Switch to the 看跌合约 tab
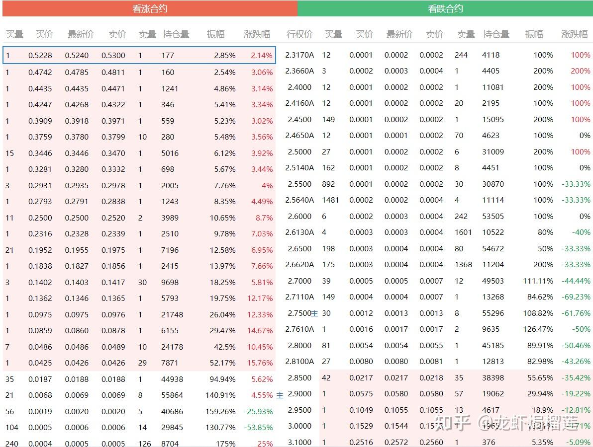 coord(445,8)
